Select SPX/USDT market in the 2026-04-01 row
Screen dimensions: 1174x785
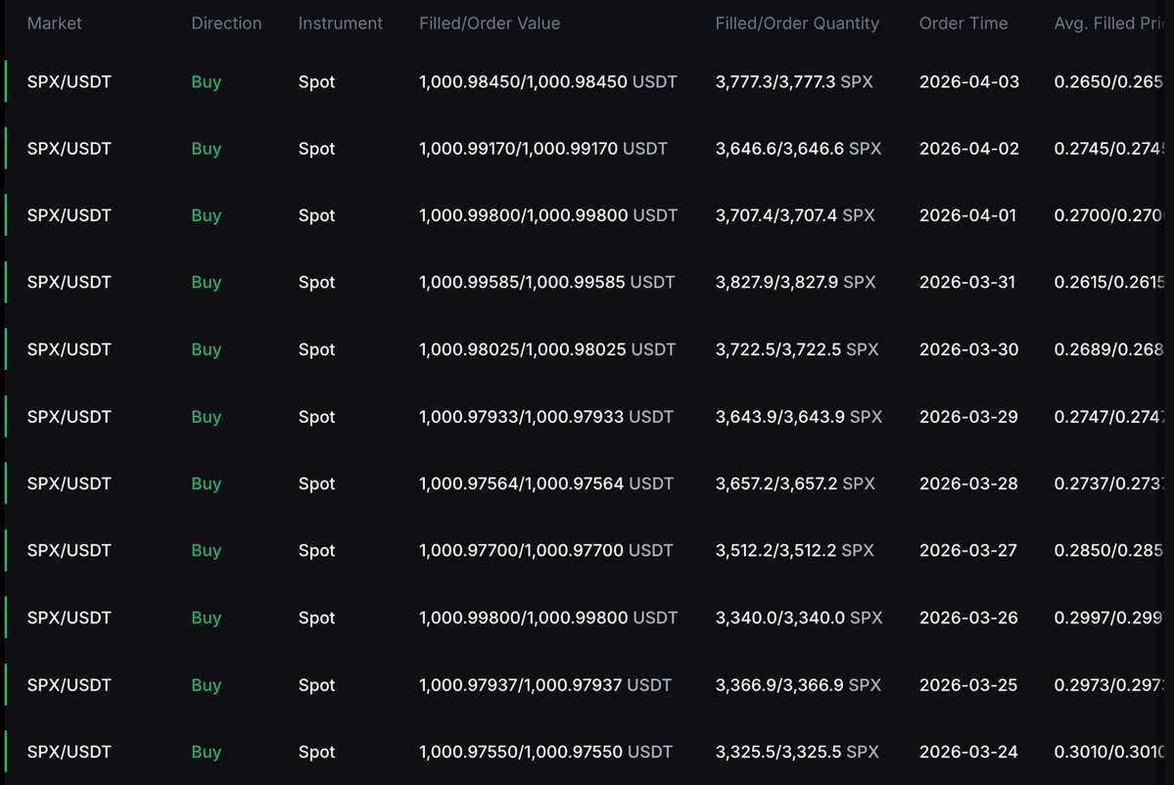pos(69,215)
